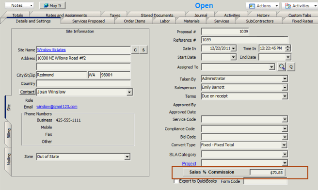Expand the Bid Code dropdown
This screenshot has height=190, width=318.
285,137
